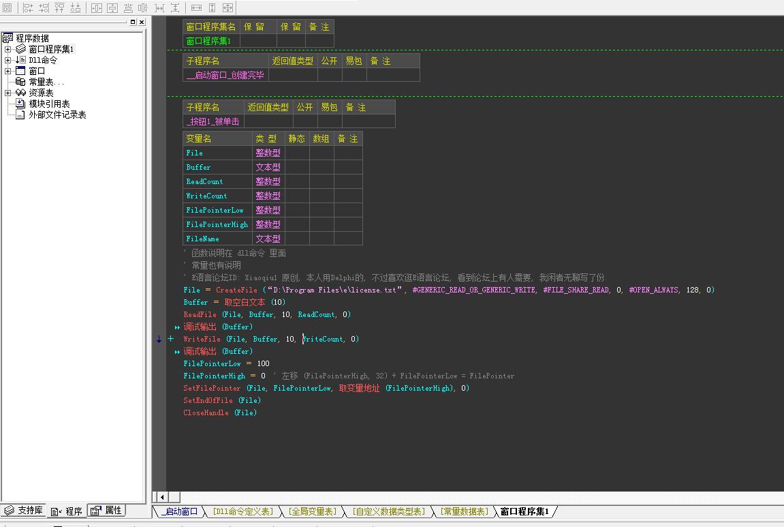784x527 pixels.
Task: Click the 常量表 cylinders icon
Action: tap(20, 82)
